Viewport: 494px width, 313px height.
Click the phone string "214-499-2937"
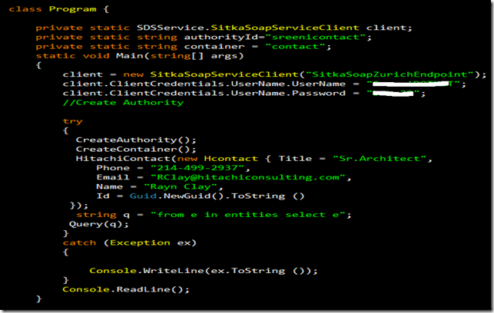pyautogui.click(x=198, y=168)
